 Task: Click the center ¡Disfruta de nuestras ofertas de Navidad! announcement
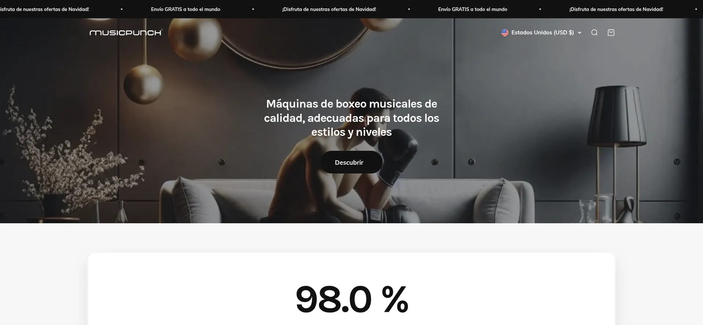pyautogui.click(x=329, y=9)
